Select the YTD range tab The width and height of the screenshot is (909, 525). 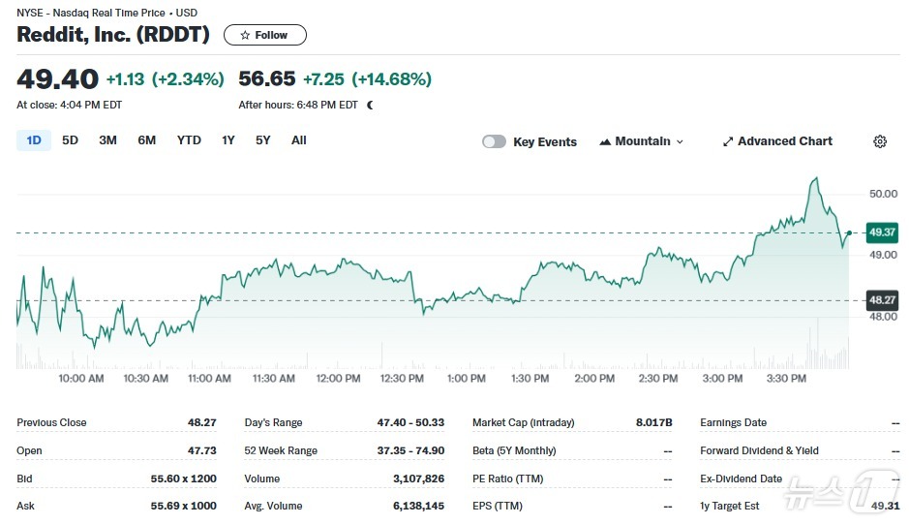point(189,140)
